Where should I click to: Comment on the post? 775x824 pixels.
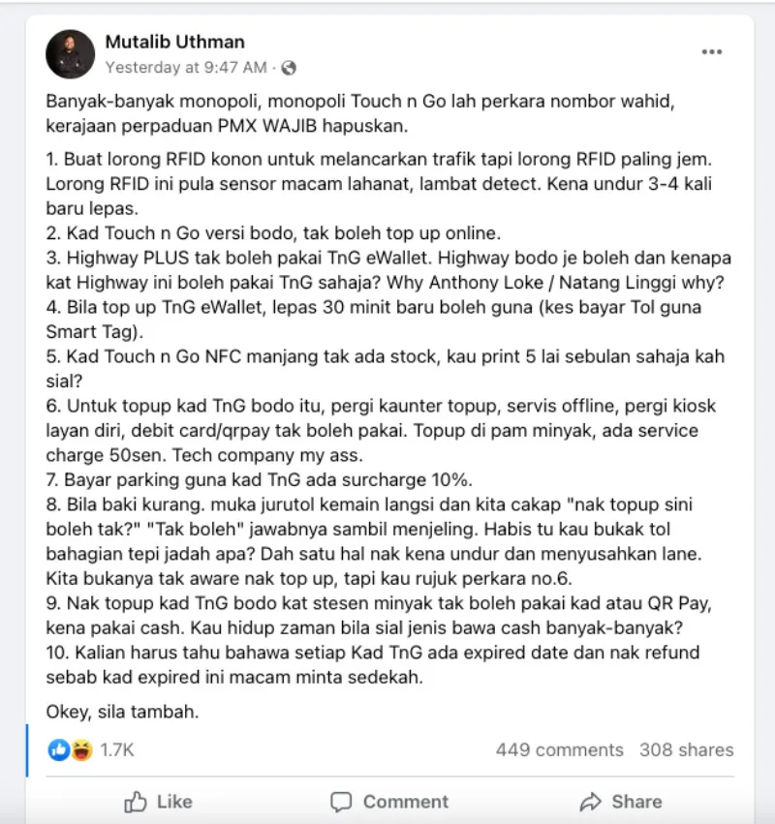[389, 802]
